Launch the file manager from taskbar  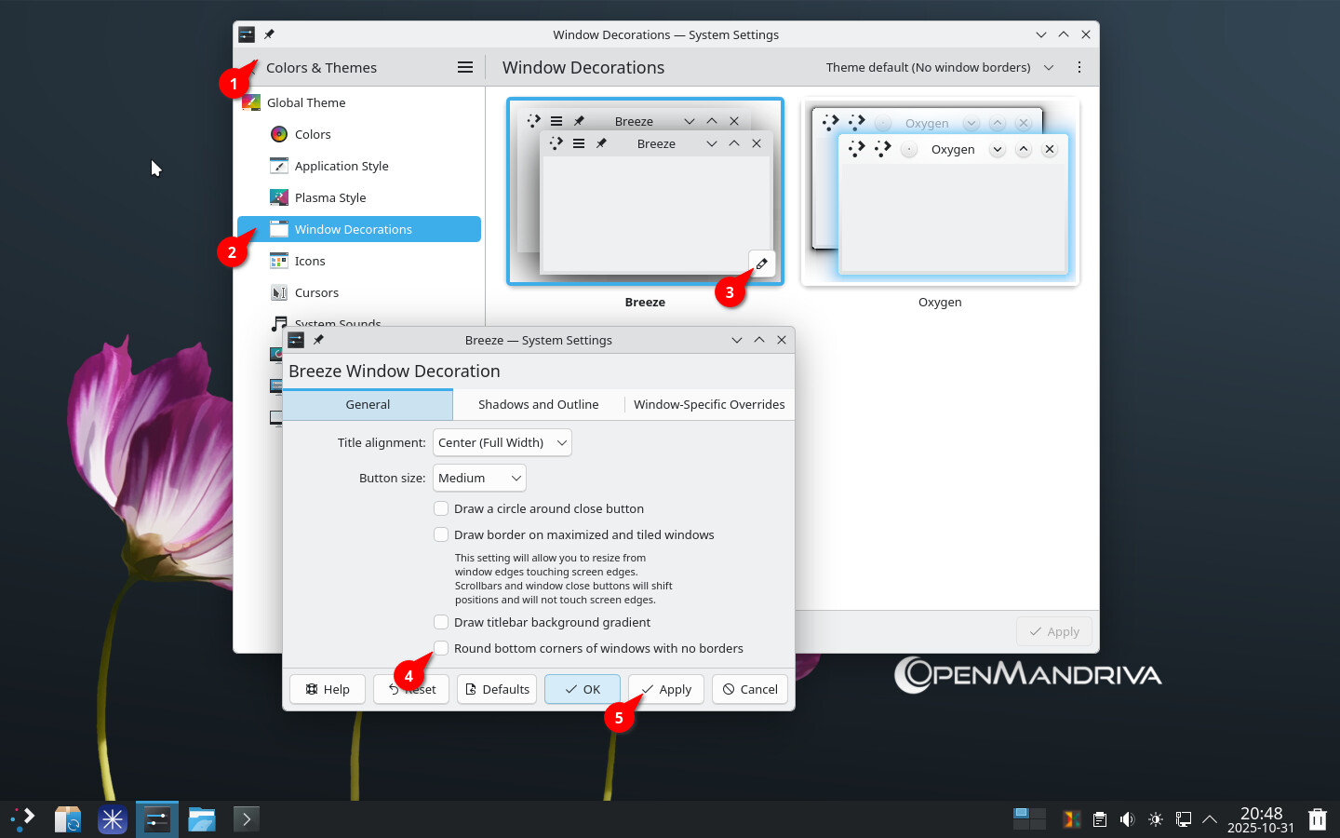202,819
